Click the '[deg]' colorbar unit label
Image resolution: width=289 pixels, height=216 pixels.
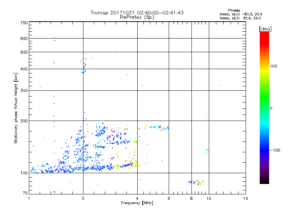click(x=265, y=29)
